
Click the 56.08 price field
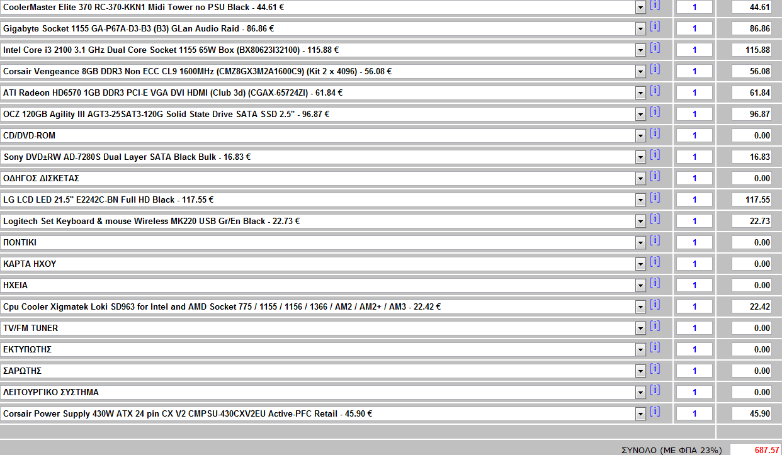[x=752, y=72]
